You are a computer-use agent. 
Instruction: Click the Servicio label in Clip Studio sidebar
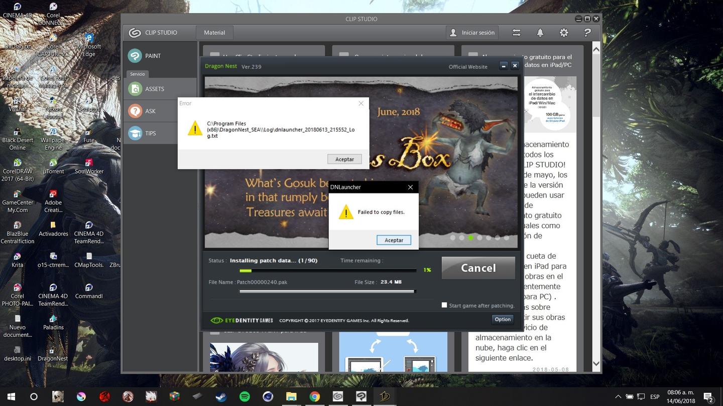point(137,74)
